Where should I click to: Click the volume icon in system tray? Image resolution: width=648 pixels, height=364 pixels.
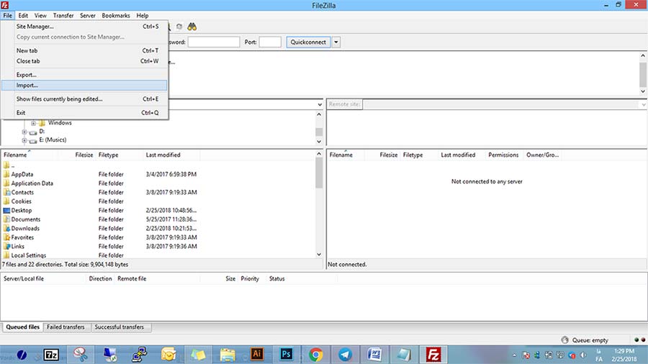click(583, 355)
